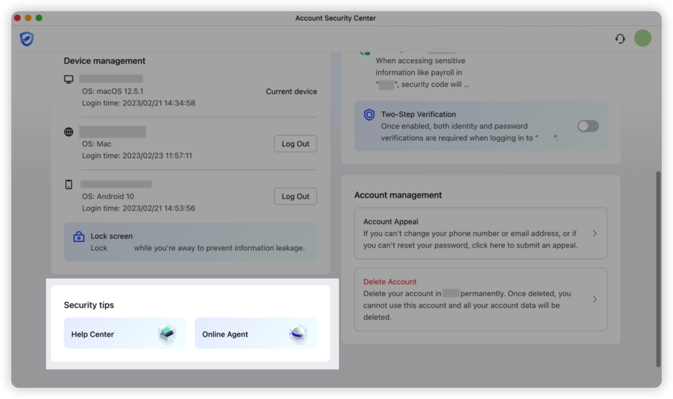This screenshot has width=673, height=399.
Task: Click the lock icon in the Lock screen banner
Action: click(x=78, y=236)
